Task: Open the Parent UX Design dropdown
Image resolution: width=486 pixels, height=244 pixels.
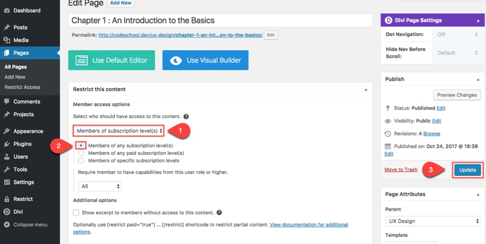Action: pyautogui.click(x=432, y=221)
